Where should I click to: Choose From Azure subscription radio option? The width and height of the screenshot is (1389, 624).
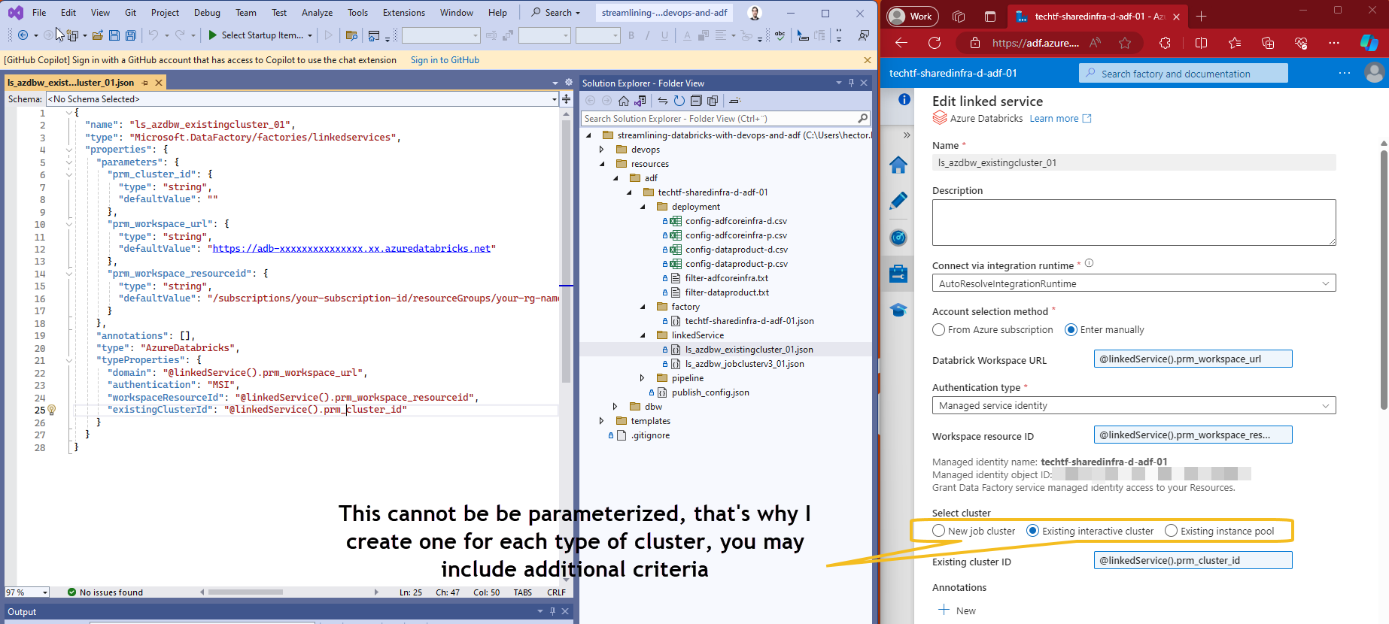tap(939, 330)
